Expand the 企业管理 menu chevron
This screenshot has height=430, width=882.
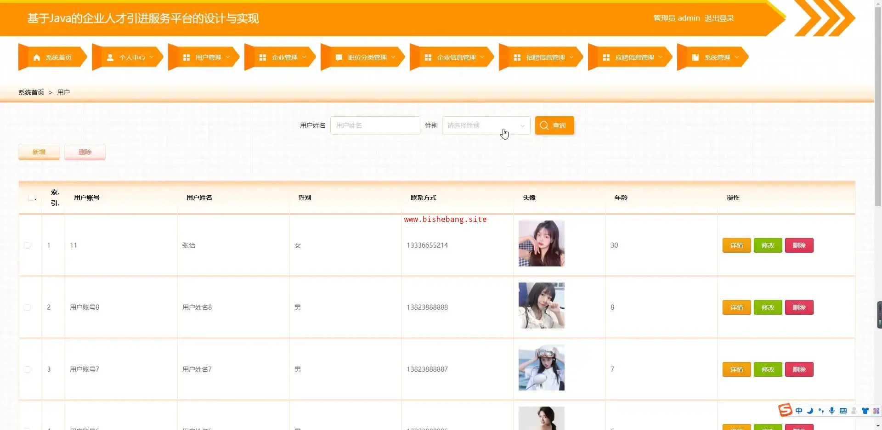pos(304,57)
